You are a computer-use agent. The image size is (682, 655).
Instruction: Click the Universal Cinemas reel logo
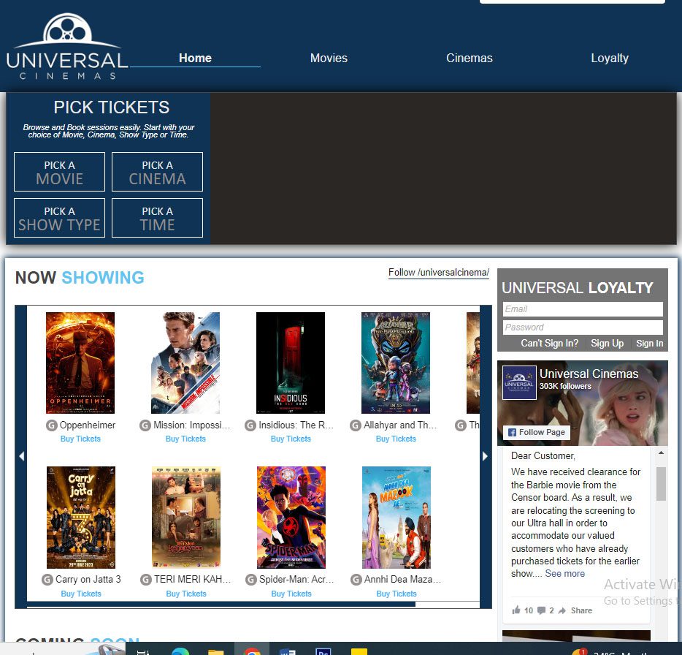click(67, 47)
